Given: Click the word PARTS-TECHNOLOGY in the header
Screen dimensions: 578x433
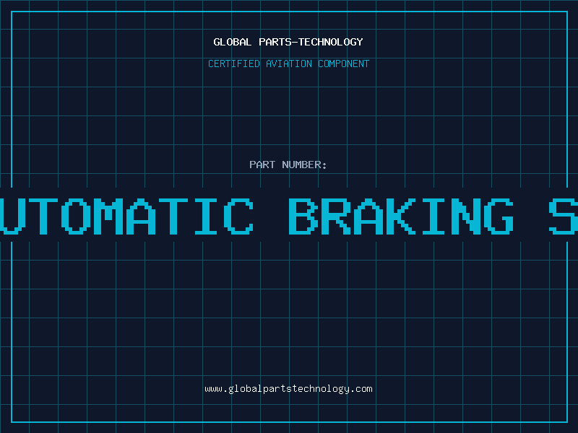Looking at the screenshot, I should [311, 42].
